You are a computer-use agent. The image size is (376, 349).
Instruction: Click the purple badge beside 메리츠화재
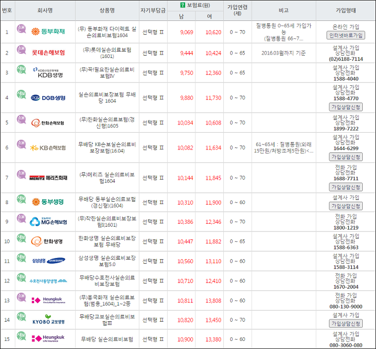click(x=21, y=174)
